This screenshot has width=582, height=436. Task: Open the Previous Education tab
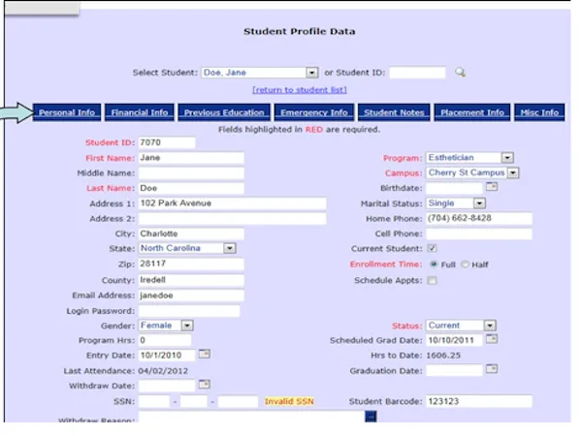[224, 112]
